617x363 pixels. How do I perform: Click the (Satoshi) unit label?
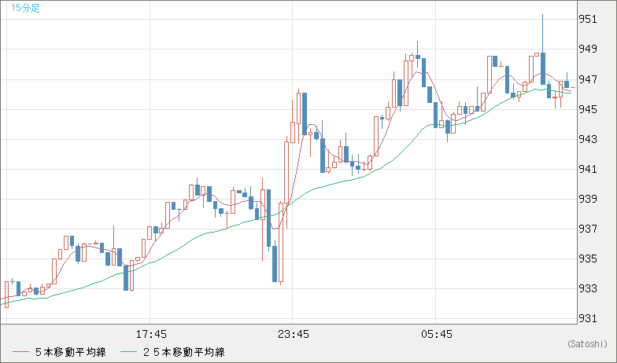point(587,344)
